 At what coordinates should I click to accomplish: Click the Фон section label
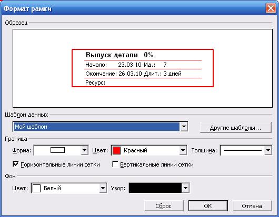coord(10,176)
